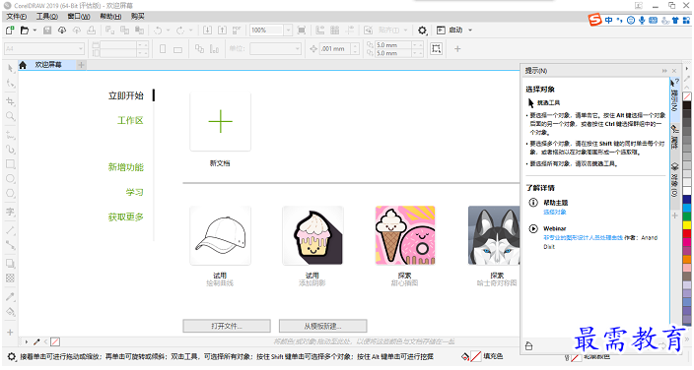Select the Polygon tool in toolbox
The width and height of the screenshot is (694, 370).
point(10,194)
